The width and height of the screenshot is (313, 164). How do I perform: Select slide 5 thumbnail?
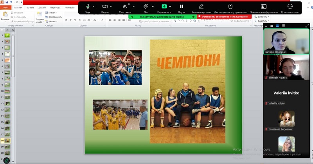[x=7, y=60]
